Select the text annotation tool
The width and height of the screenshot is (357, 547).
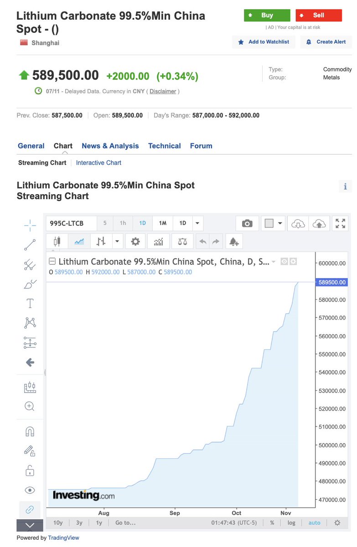tap(30, 304)
